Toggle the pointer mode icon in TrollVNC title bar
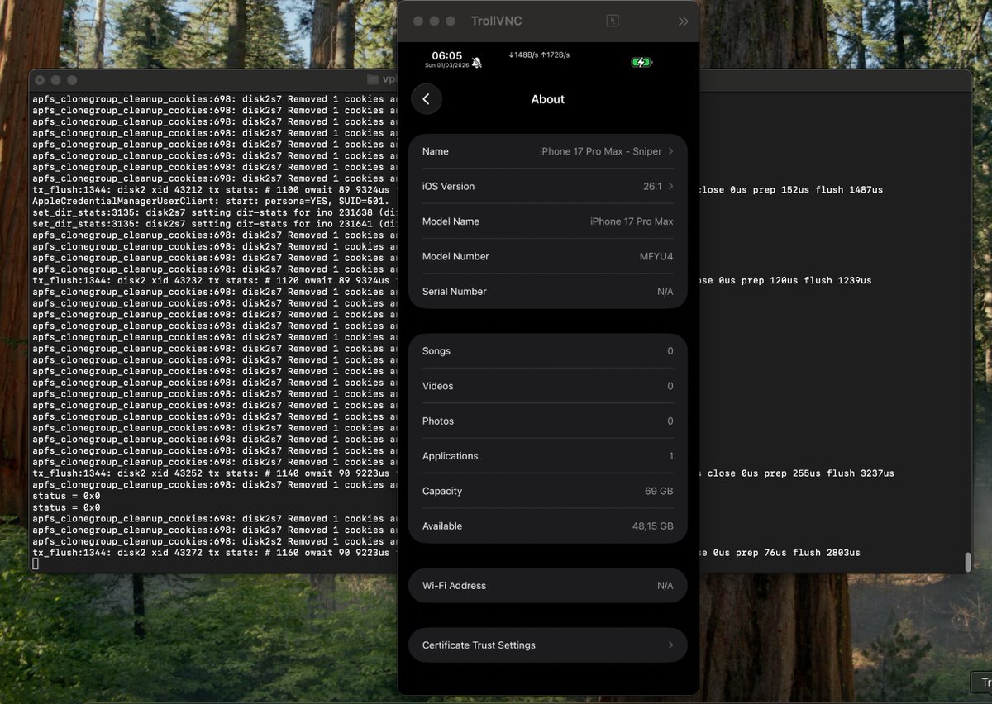This screenshot has width=992, height=704. (x=613, y=21)
